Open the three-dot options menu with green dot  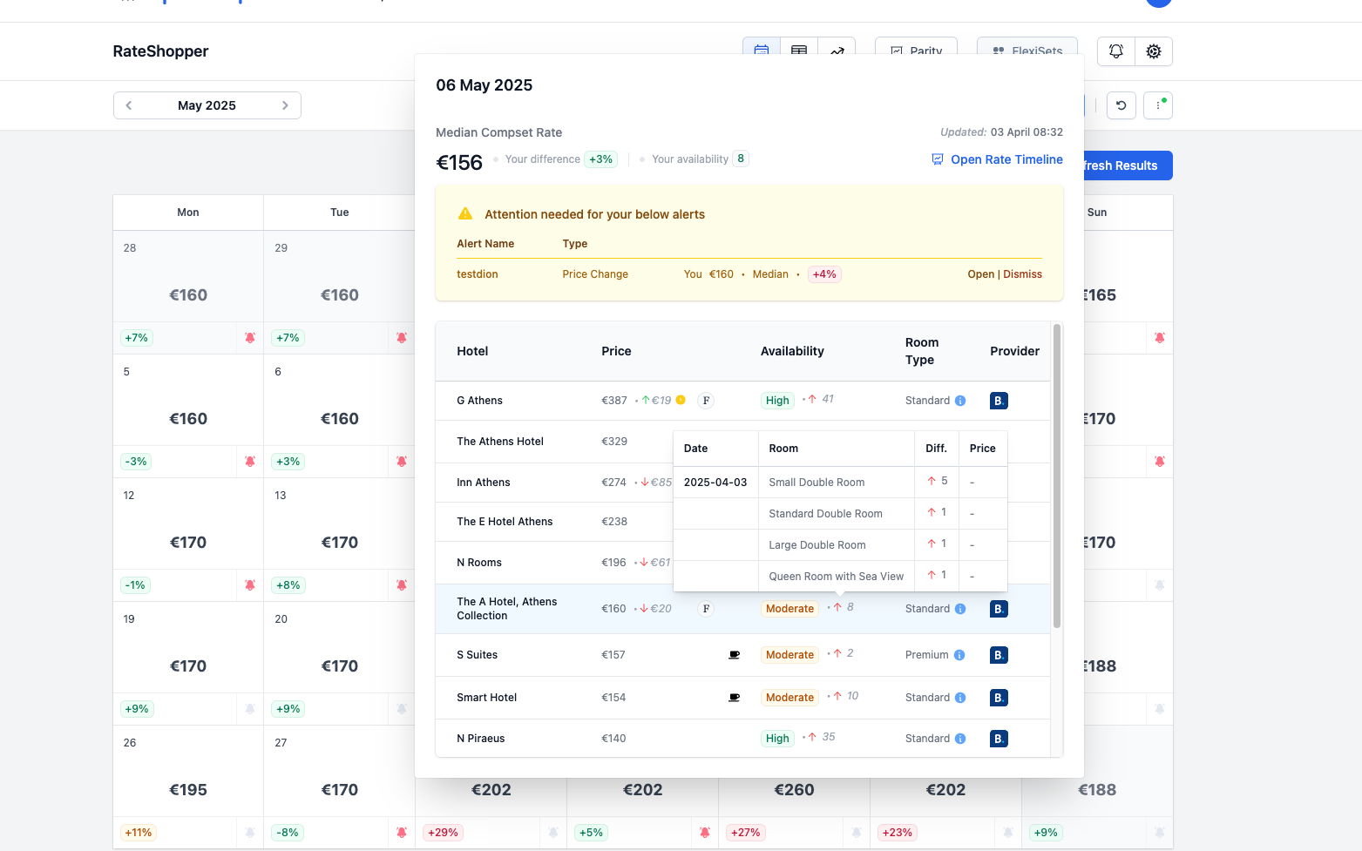(x=1158, y=105)
